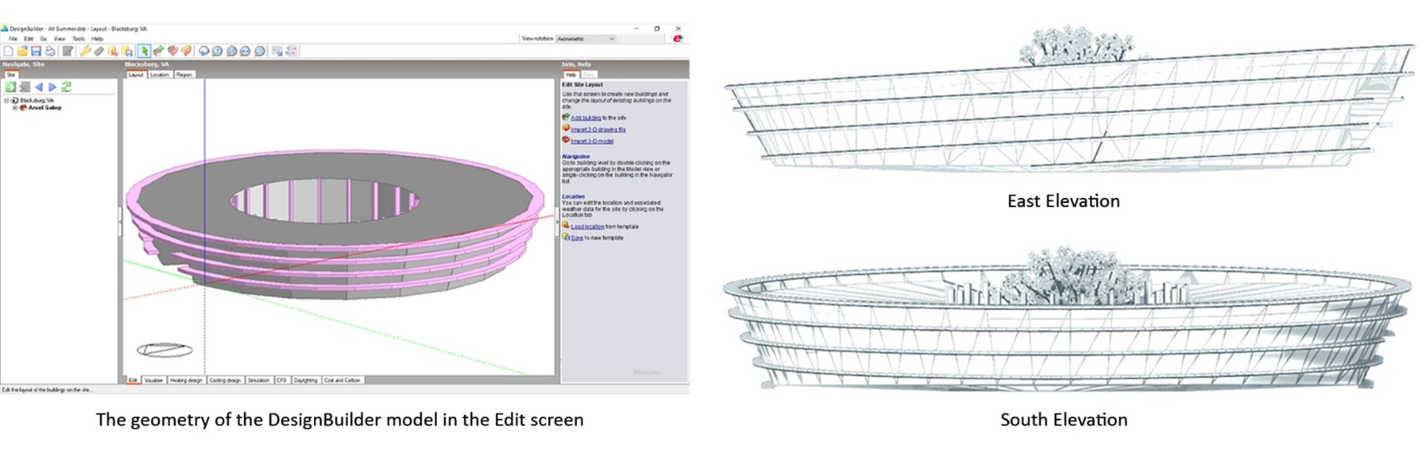1421x450 pixels.
Task: Save the model with the floppy disk icon
Action: 36,51
